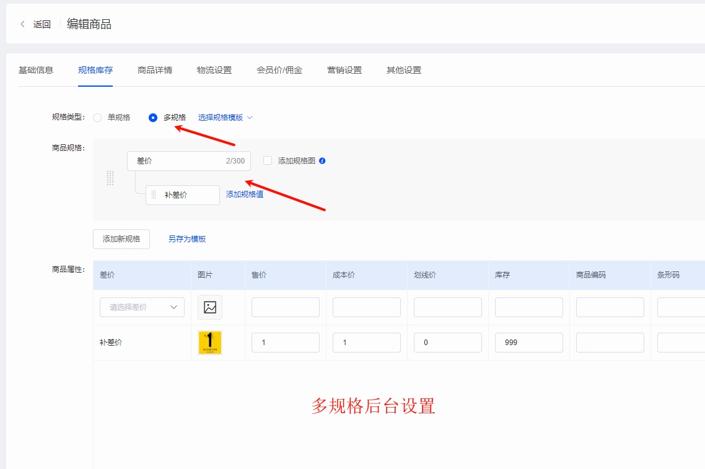Select the 单规格 radio button
Image resolution: width=705 pixels, height=469 pixels.
point(97,118)
